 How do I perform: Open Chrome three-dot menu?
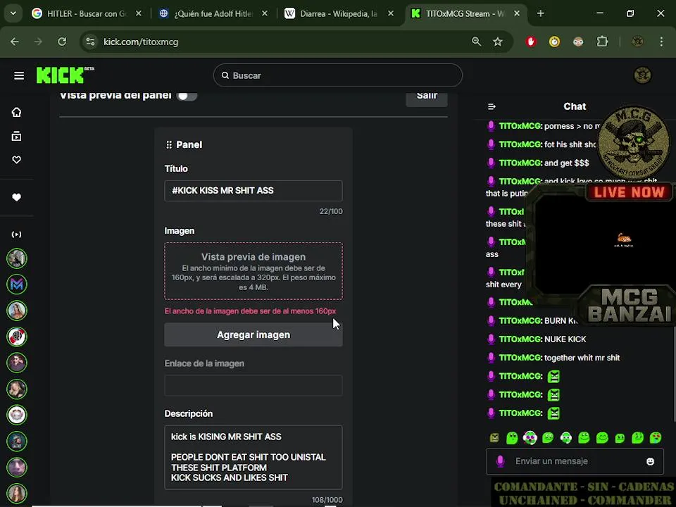[661, 42]
